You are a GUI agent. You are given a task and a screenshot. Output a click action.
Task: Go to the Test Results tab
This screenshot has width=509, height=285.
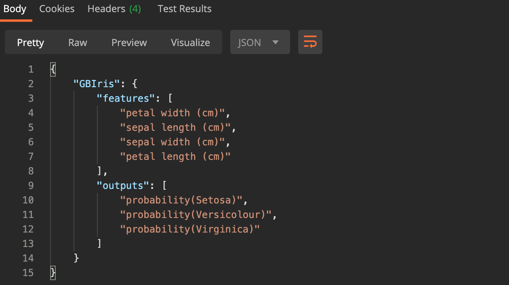(x=185, y=9)
